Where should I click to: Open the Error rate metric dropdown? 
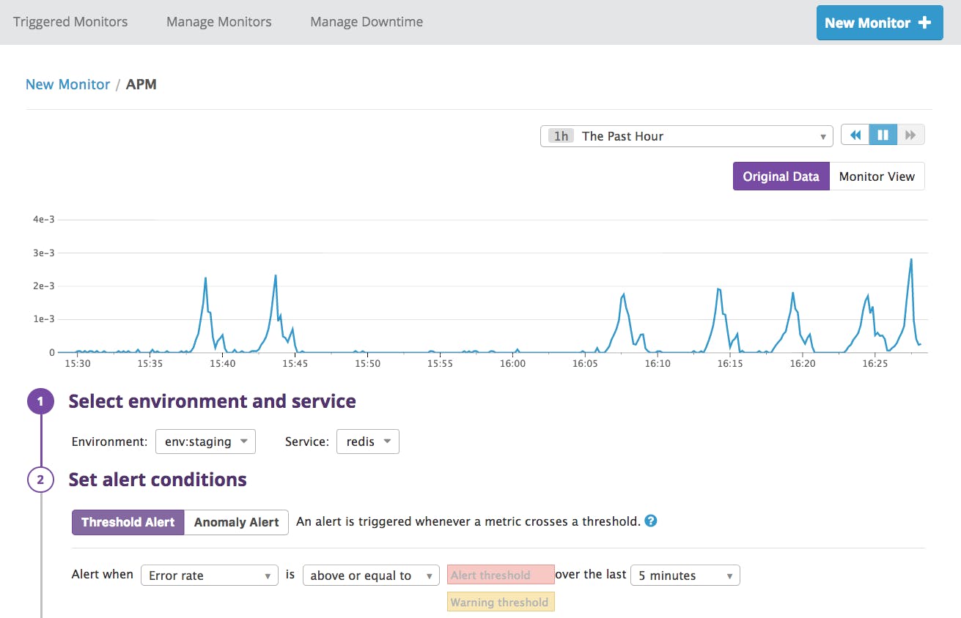tap(209, 575)
